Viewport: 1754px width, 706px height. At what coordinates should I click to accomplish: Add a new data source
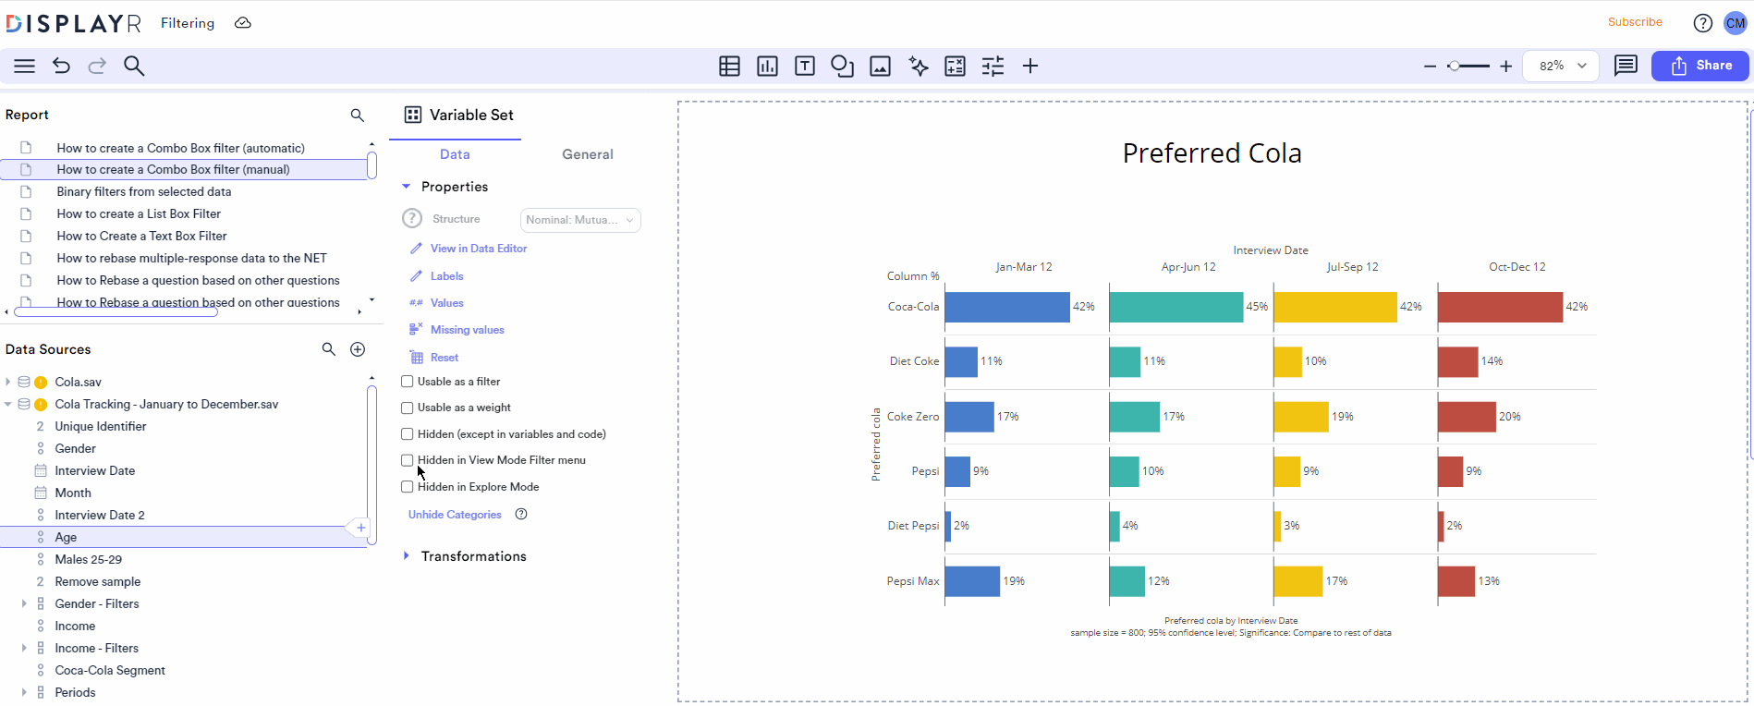pos(358,349)
